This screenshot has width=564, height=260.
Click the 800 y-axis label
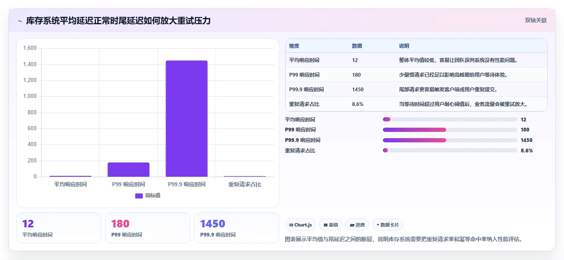click(x=32, y=113)
